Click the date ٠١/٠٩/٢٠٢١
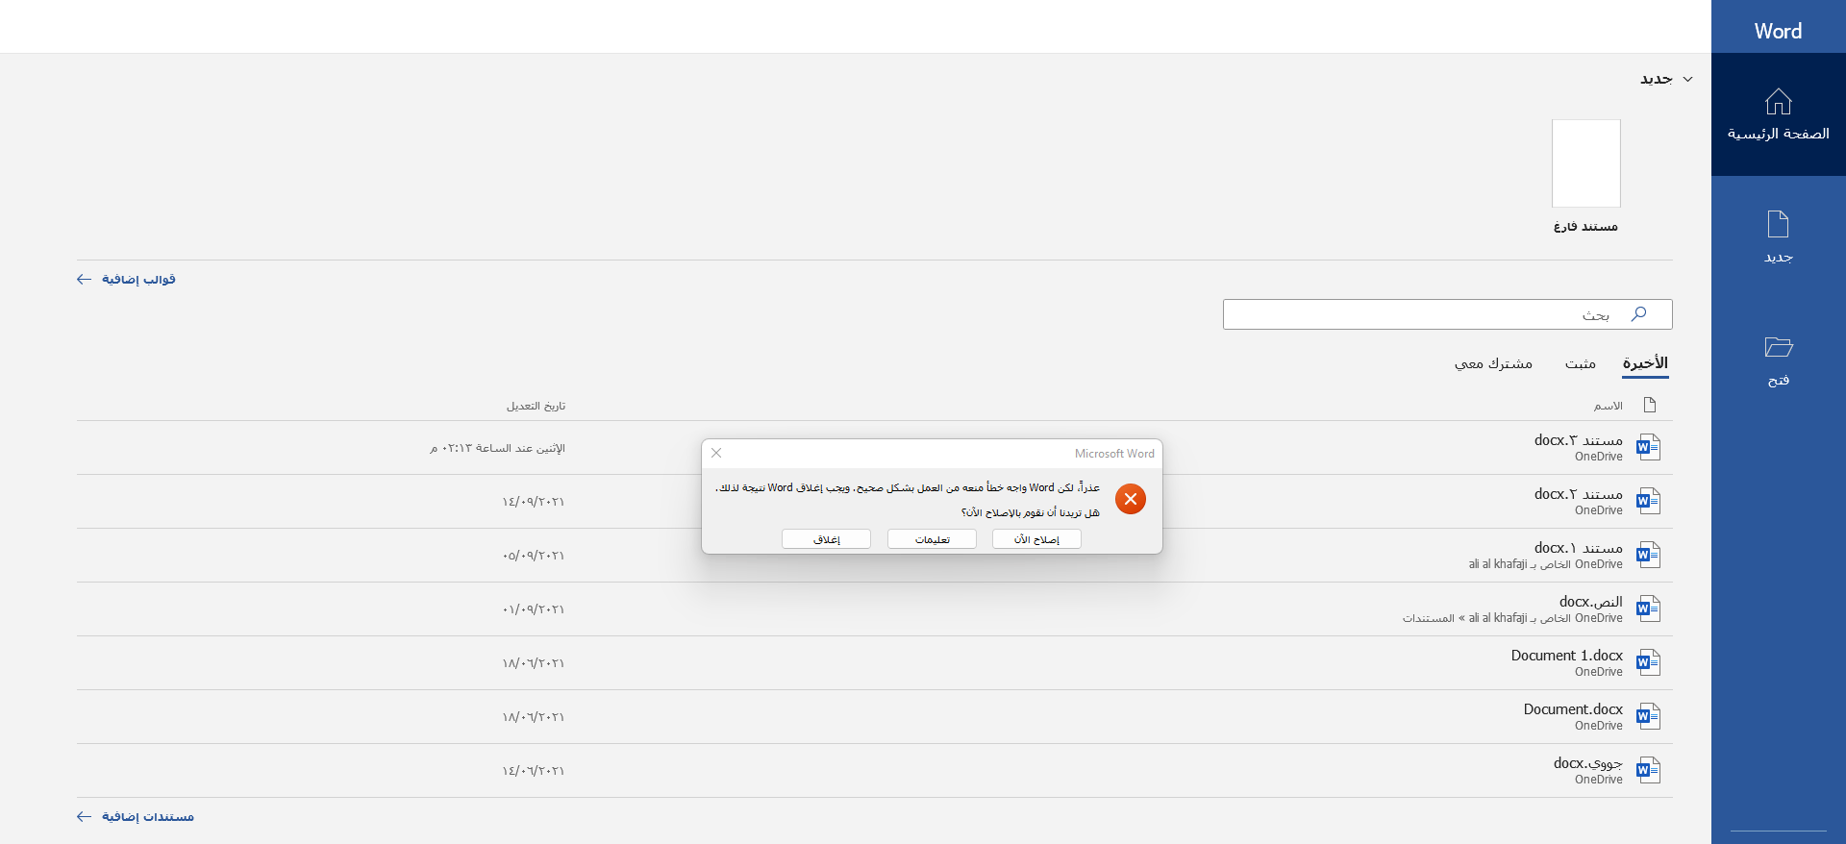This screenshot has height=844, width=1846. point(534,609)
